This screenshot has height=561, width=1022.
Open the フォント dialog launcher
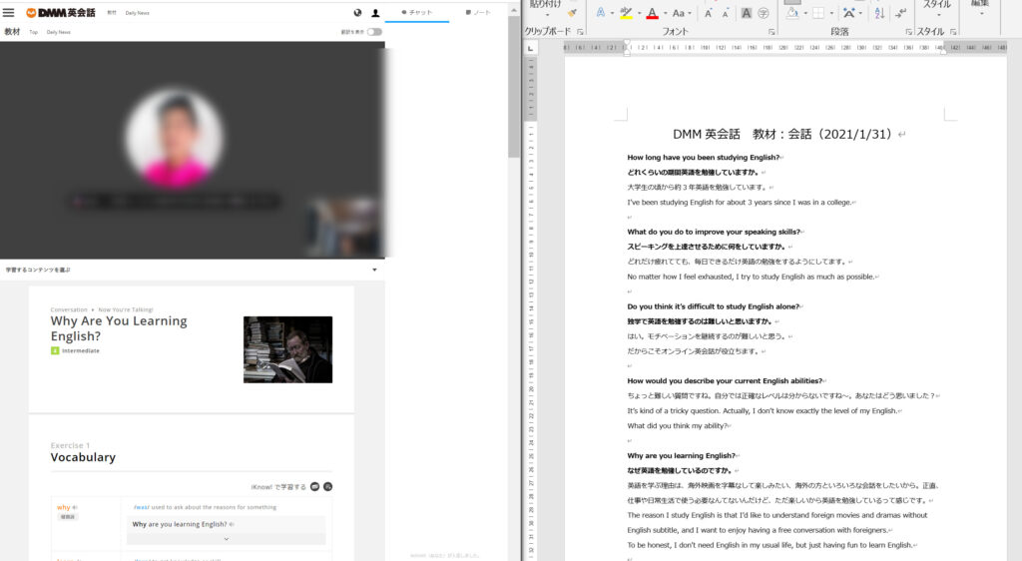point(771,31)
